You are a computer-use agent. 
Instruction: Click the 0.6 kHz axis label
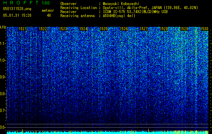click(x=3, y=127)
